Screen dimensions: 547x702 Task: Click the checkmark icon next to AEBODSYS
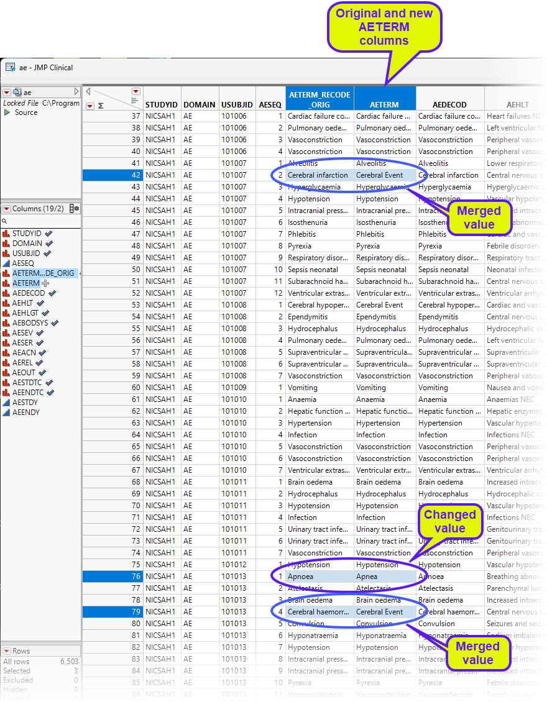[x=55, y=323]
